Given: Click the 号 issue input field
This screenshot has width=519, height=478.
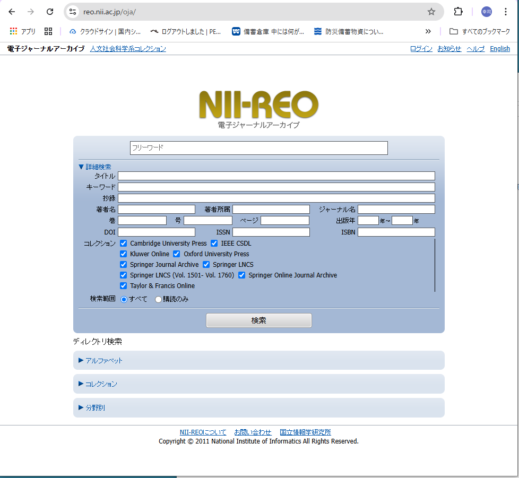Looking at the screenshot, I should (x=208, y=221).
